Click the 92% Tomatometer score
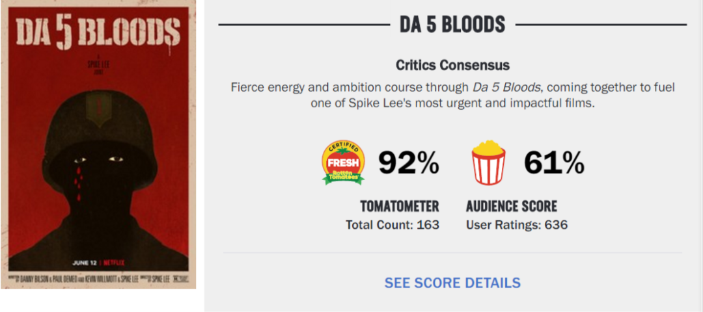Image resolution: width=703 pixels, height=312 pixels. coord(409,163)
